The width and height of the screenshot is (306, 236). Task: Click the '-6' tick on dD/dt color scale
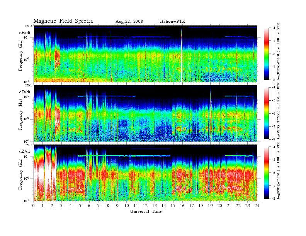click(x=273, y=113)
